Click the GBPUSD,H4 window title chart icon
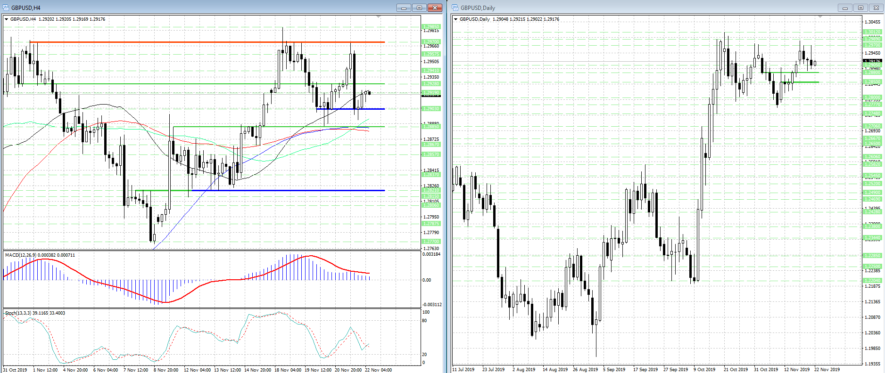Image resolution: width=885 pixels, height=373 pixels. coord(6,8)
